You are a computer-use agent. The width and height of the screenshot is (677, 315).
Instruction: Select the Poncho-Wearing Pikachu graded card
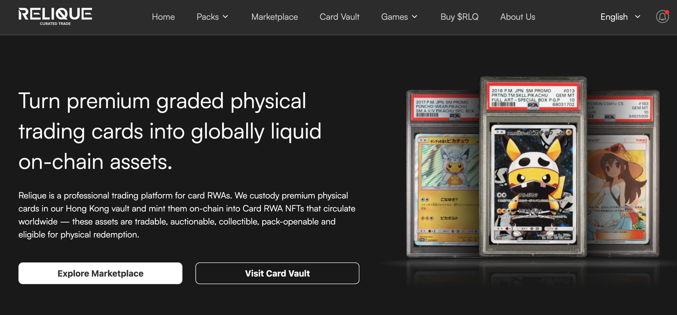pos(443,173)
